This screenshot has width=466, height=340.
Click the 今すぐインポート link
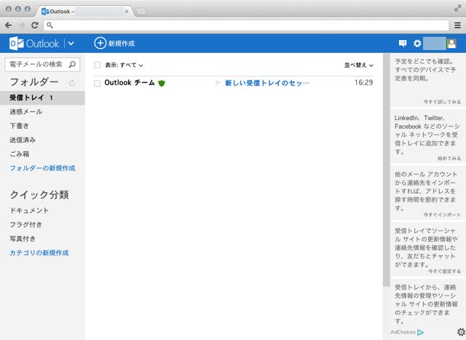[x=442, y=215]
